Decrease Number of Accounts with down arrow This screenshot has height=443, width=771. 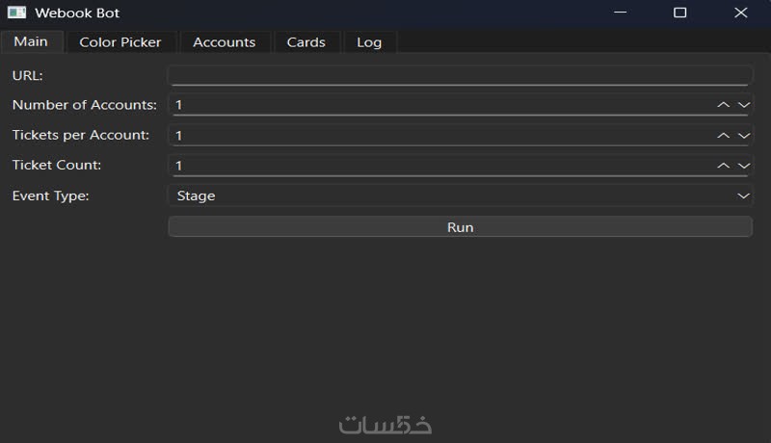(743, 105)
